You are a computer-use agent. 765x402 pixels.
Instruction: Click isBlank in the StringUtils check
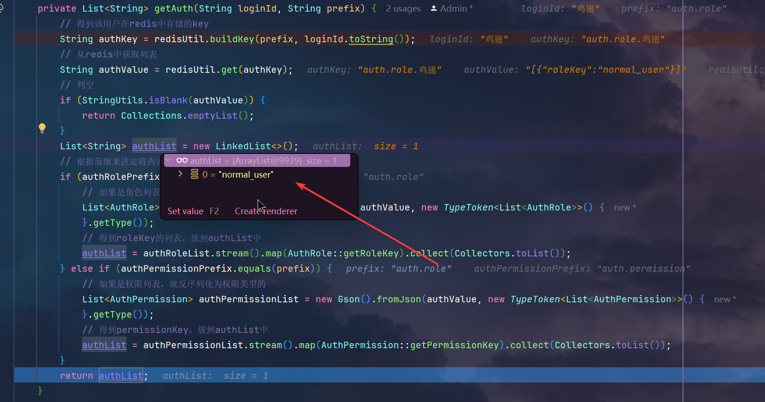click(x=168, y=100)
